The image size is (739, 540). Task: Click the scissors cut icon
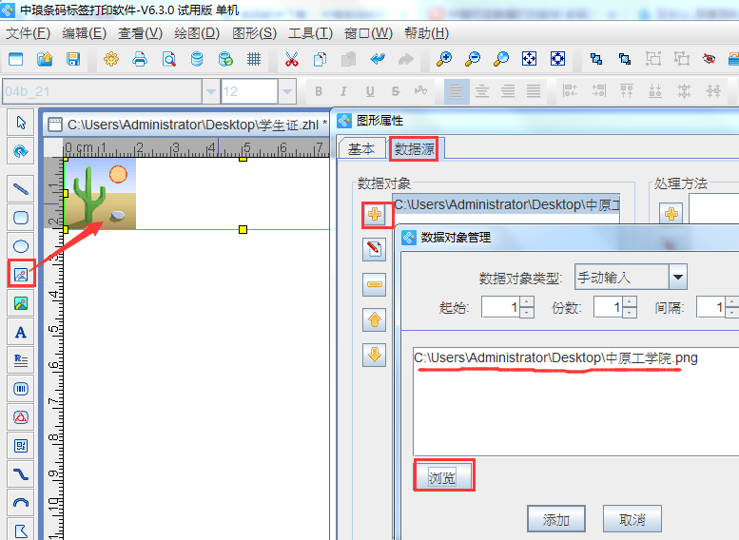tap(291, 59)
